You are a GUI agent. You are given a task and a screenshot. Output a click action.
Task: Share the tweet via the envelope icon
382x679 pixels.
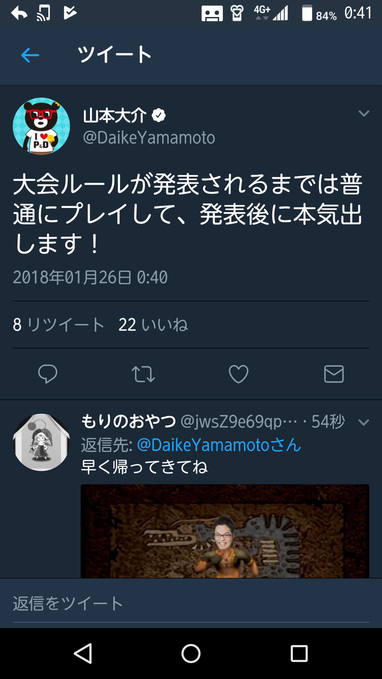click(334, 375)
